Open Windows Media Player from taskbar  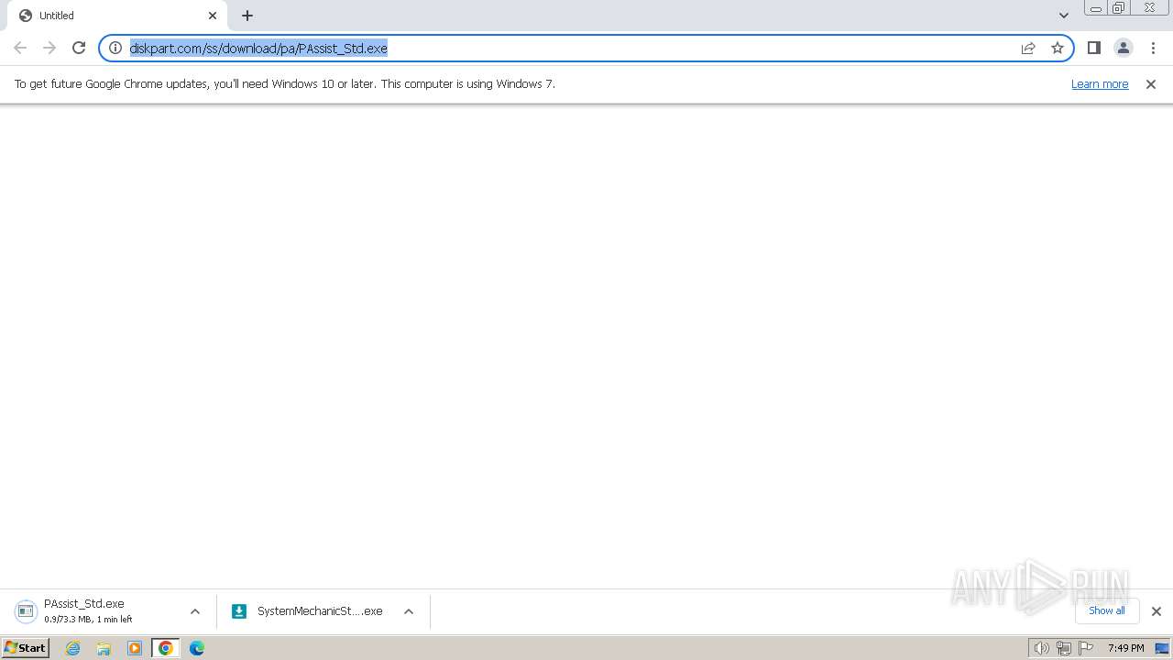coord(135,648)
